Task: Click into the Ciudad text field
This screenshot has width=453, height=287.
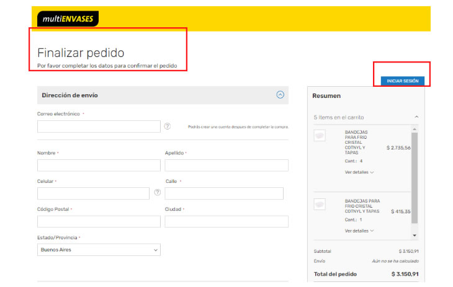Action: coord(226,222)
